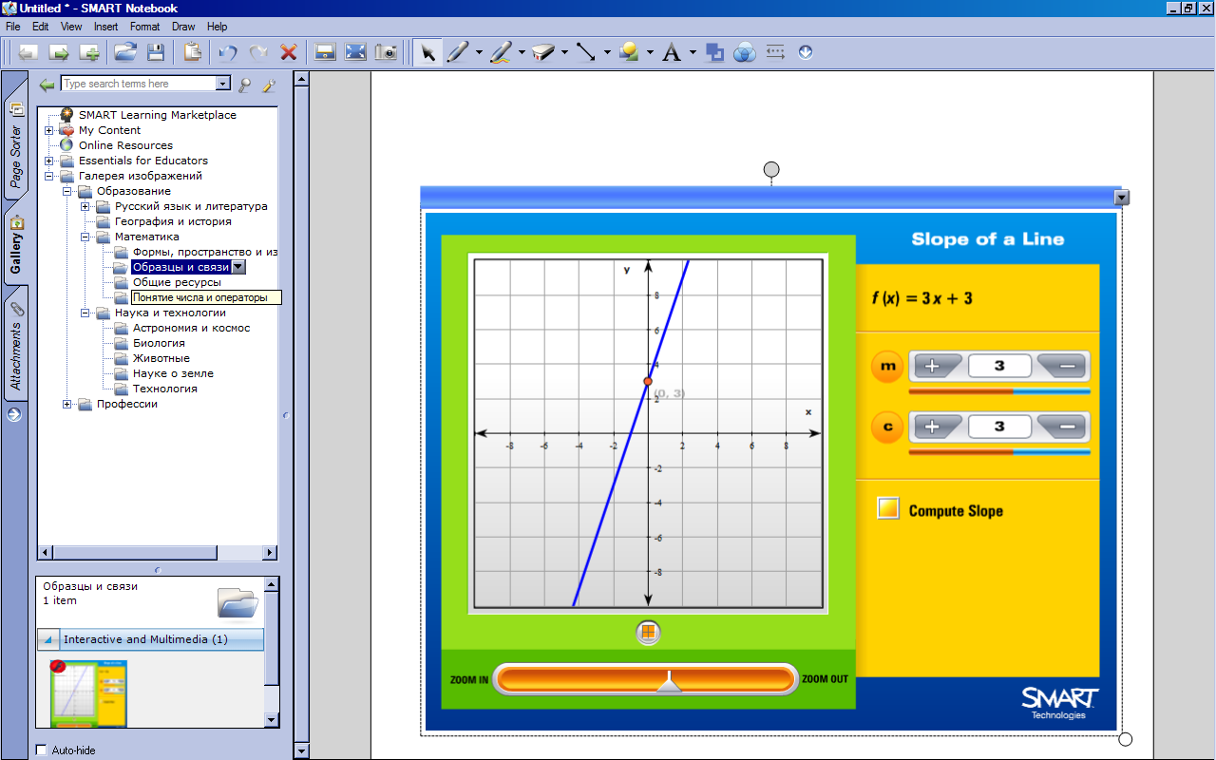Switch to the Page Sorter tab
The width and height of the screenshot is (1216, 760).
coord(16,145)
